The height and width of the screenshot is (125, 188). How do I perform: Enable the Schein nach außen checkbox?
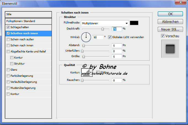tap(8, 39)
